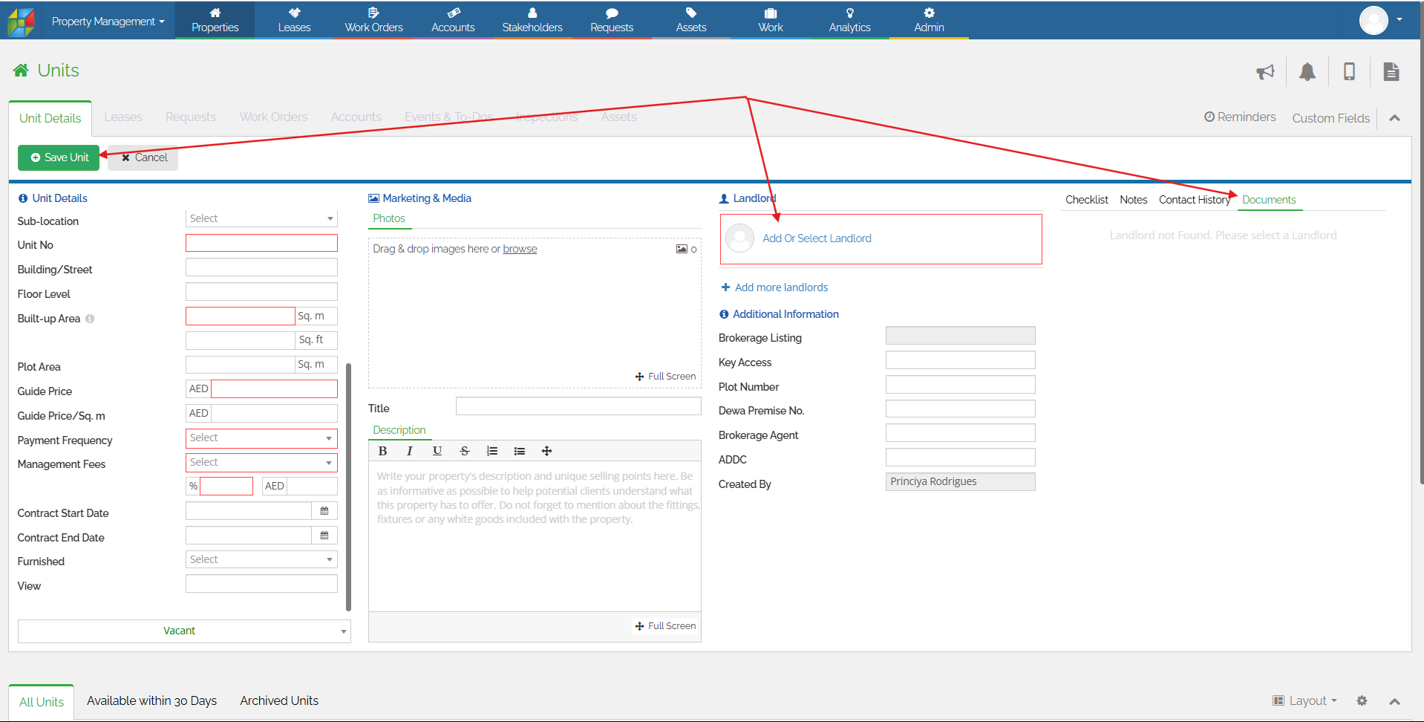Open the Archived Units tab
The width and height of the screenshot is (1424, 722).
click(278, 700)
